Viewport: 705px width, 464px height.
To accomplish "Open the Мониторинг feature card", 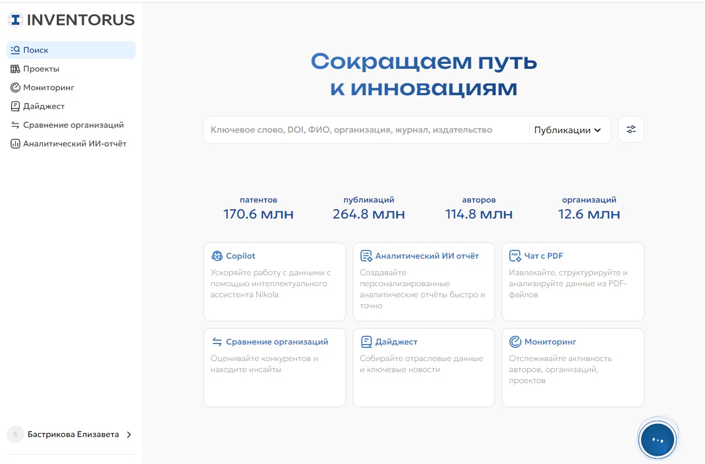I will pos(572,367).
